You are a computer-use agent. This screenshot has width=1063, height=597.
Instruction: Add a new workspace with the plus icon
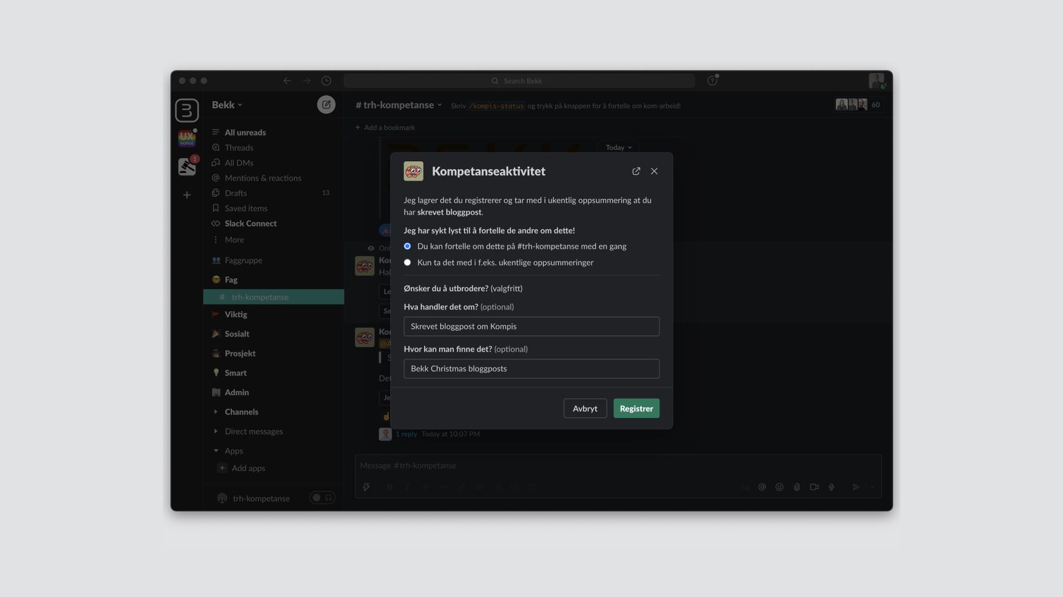click(186, 195)
